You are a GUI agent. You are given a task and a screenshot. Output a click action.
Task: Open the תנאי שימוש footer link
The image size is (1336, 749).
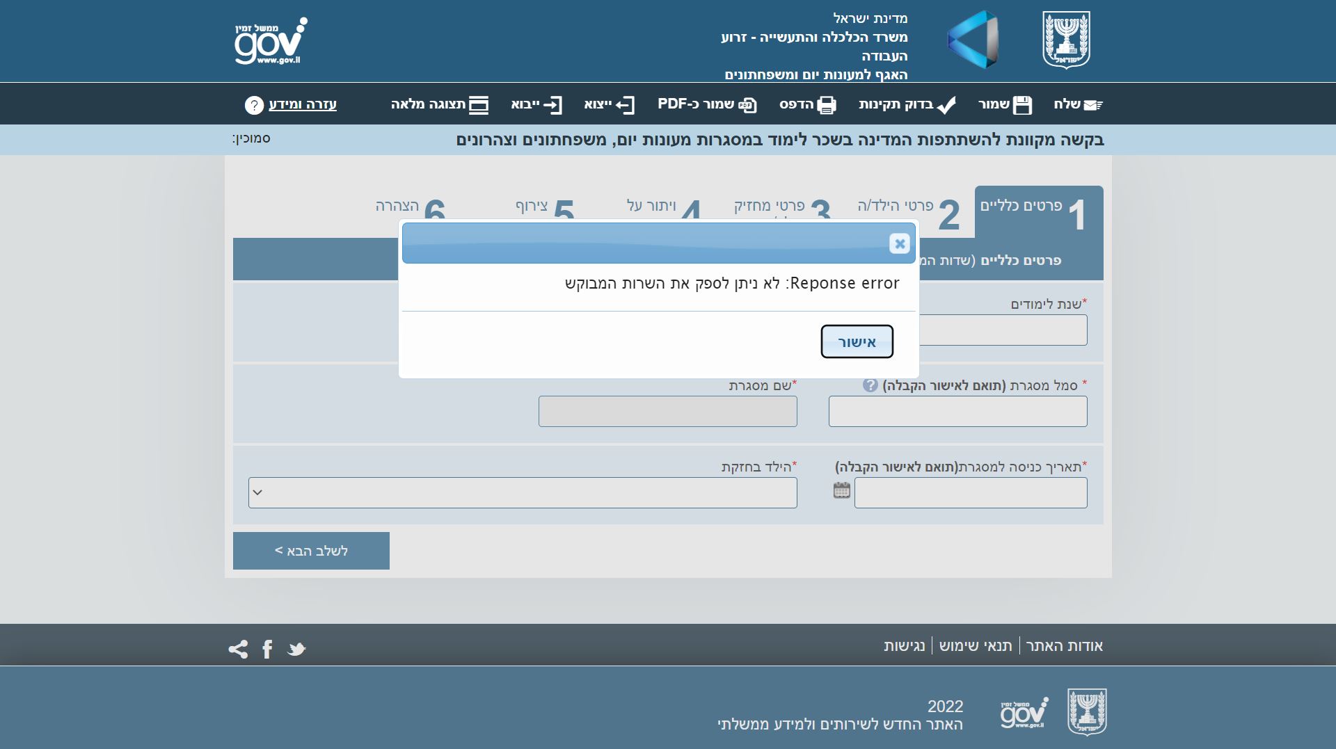coord(976,646)
